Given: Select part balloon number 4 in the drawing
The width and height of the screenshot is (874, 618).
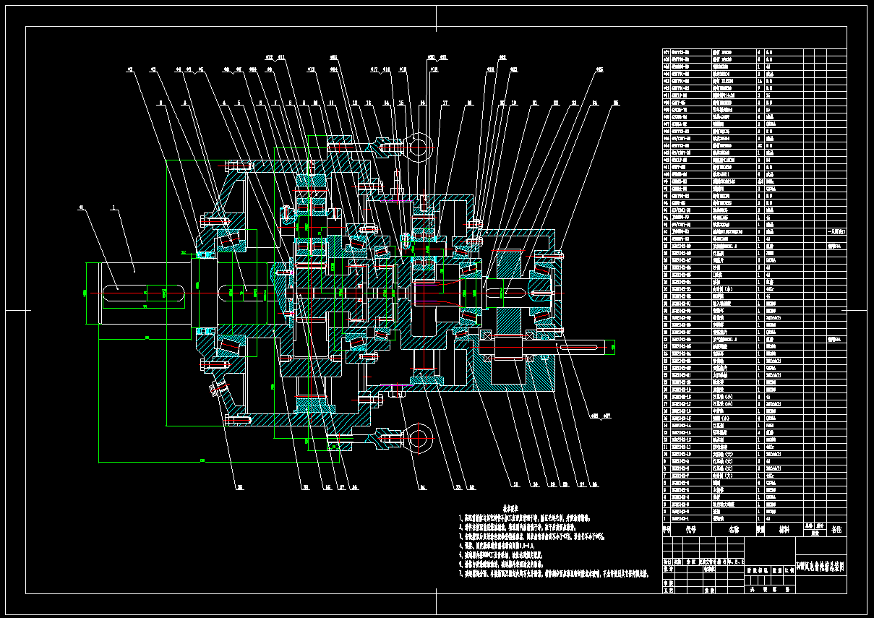Looking at the screenshot, I should pyautogui.click(x=224, y=103).
